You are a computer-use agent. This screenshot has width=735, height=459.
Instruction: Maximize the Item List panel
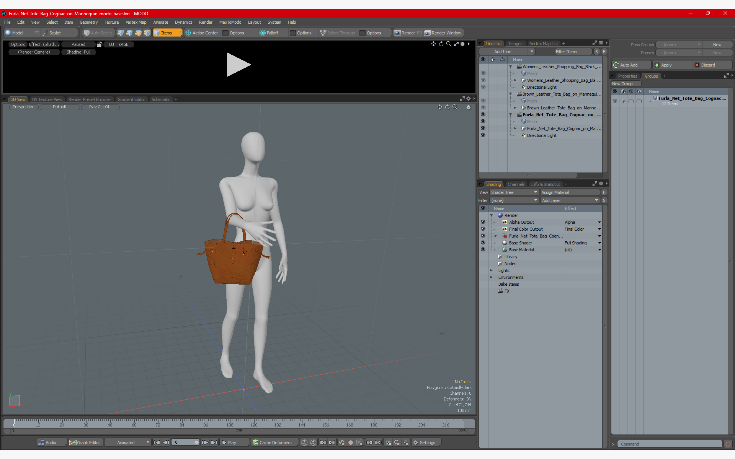(x=595, y=43)
